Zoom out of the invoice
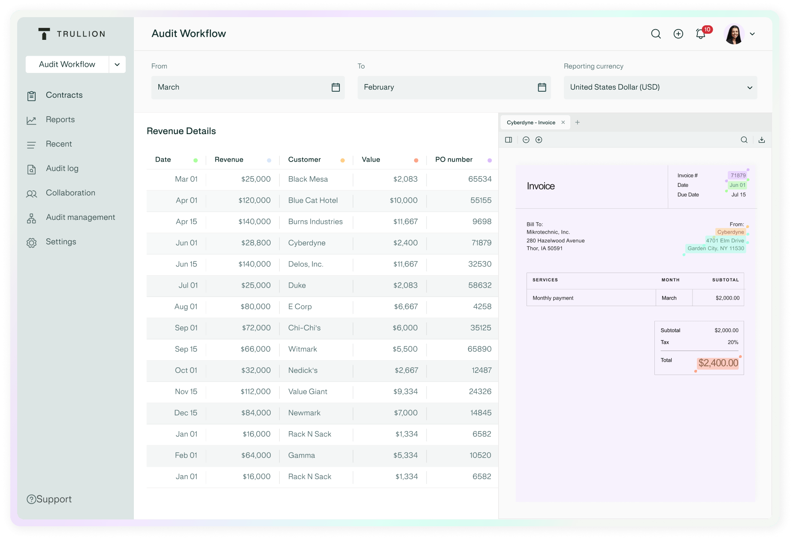Screen dimensions: 793x540 tap(526, 140)
